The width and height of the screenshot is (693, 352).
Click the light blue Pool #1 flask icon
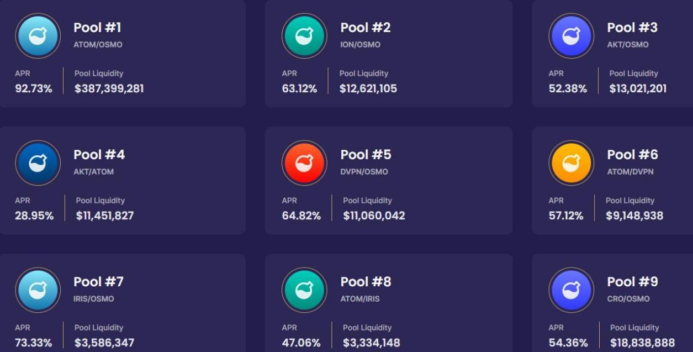(x=38, y=36)
